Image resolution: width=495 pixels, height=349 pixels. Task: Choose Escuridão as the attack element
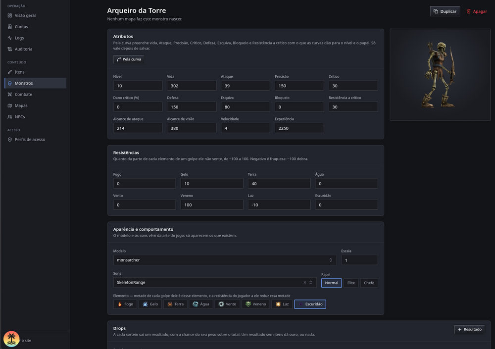click(x=310, y=304)
